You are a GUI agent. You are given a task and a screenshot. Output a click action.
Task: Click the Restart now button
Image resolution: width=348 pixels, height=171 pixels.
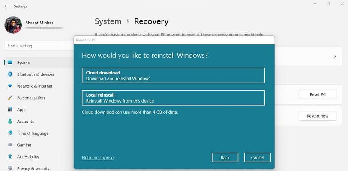pos(317,116)
